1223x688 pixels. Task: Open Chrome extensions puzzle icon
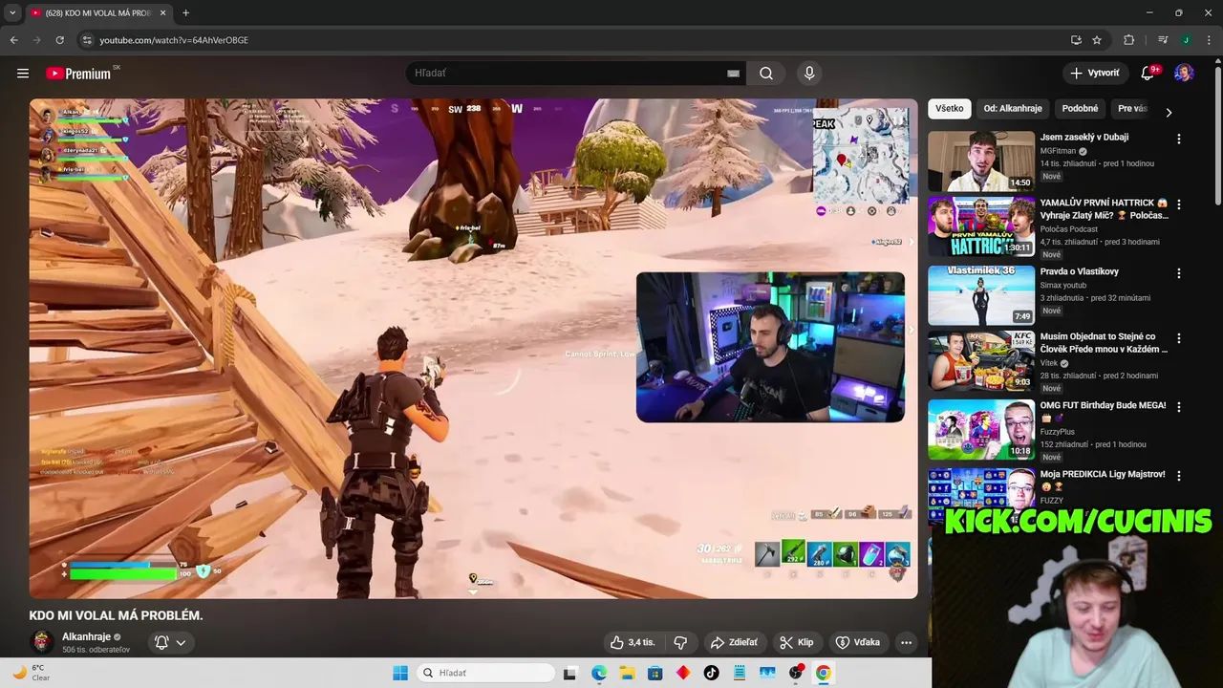1129,40
